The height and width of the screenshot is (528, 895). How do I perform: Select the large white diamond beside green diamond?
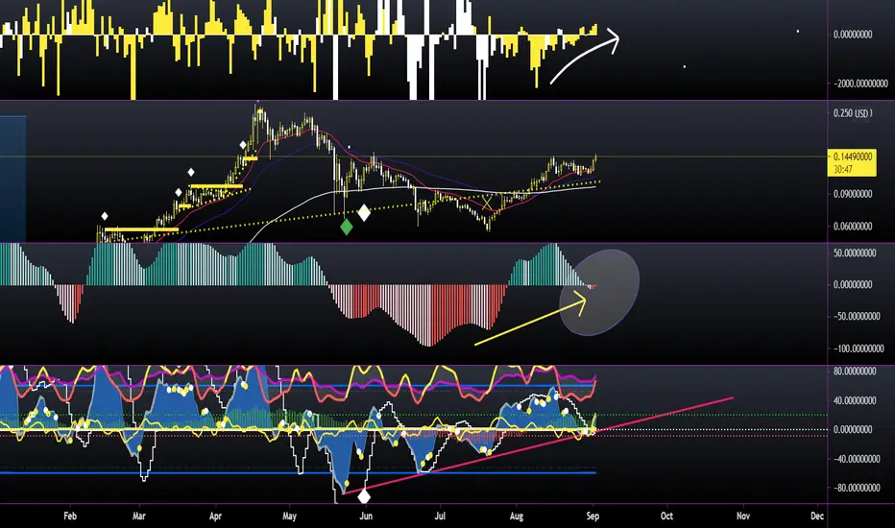364,213
